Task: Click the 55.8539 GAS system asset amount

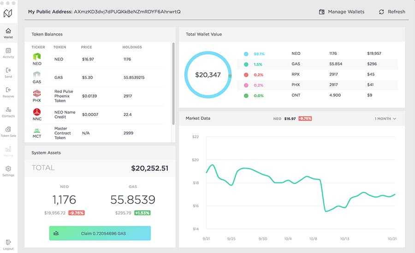Action: (x=133, y=200)
